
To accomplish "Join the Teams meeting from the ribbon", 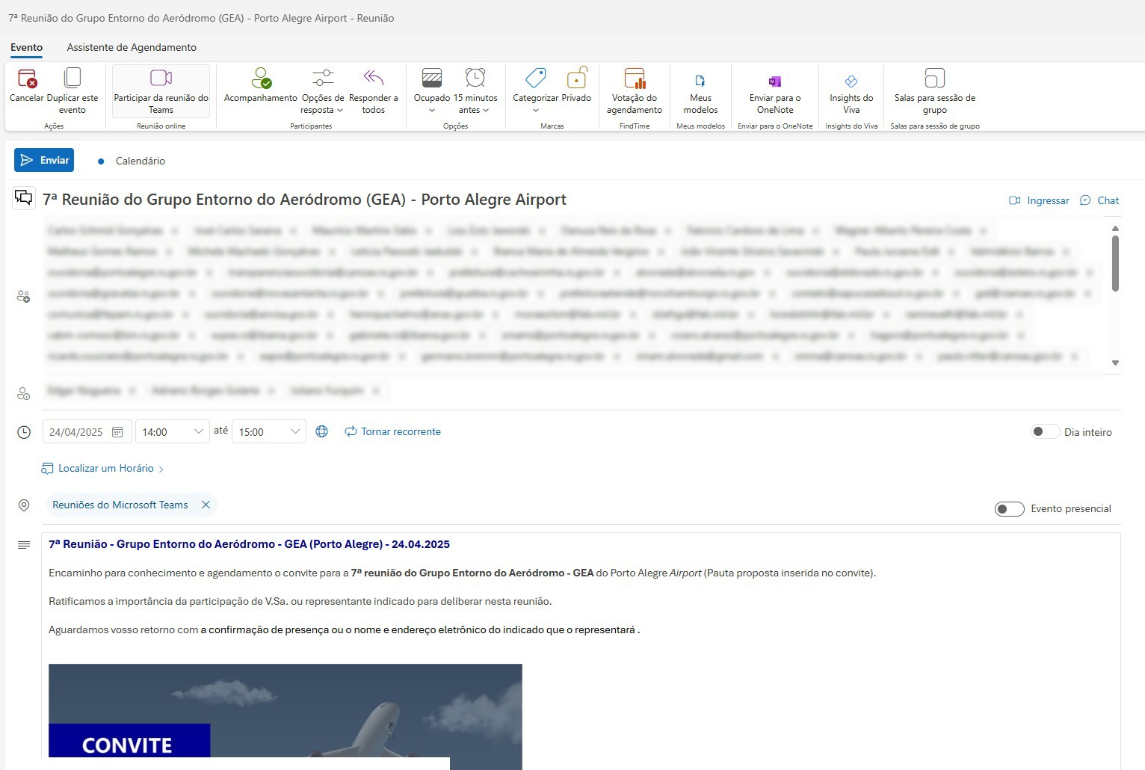I will tap(161, 90).
